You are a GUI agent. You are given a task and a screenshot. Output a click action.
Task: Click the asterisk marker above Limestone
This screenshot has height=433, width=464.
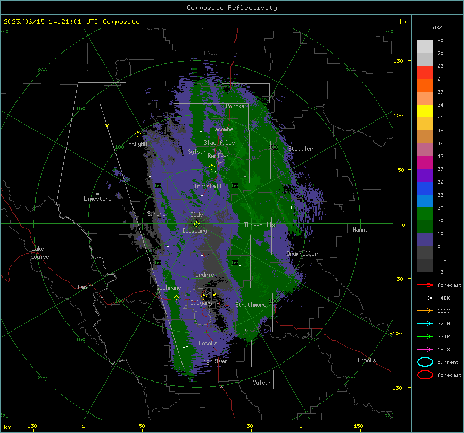[97, 194]
